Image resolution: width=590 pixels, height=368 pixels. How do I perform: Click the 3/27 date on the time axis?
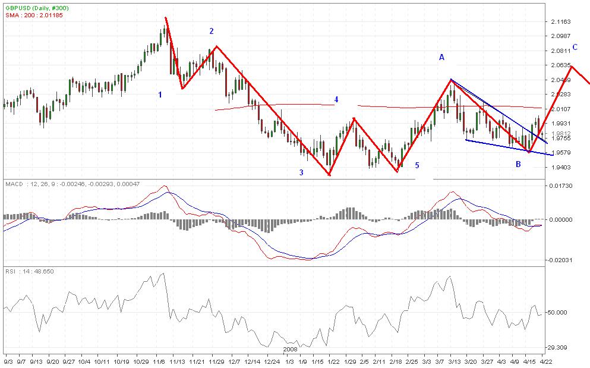pos(487,361)
